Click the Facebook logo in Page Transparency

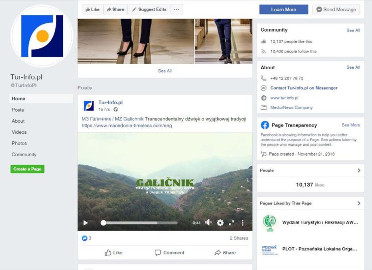tap(265, 125)
